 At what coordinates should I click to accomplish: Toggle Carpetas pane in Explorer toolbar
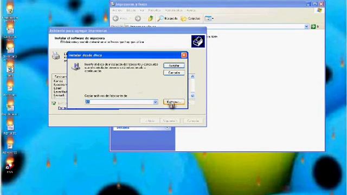[190, 18]
